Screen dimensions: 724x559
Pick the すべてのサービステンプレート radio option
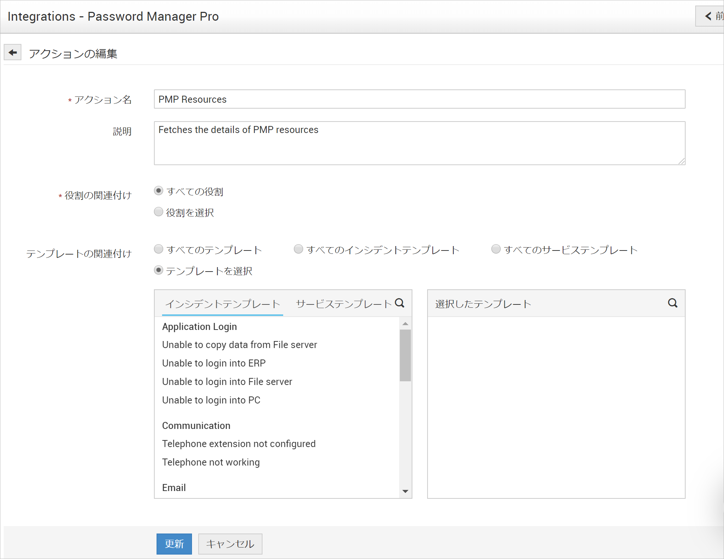tap(496, 249)
